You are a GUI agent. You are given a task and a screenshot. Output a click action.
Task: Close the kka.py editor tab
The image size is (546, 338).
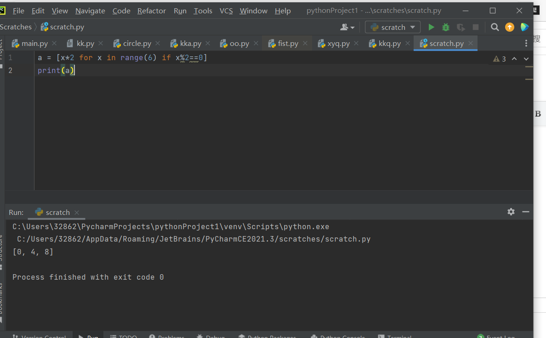[208, 43]
